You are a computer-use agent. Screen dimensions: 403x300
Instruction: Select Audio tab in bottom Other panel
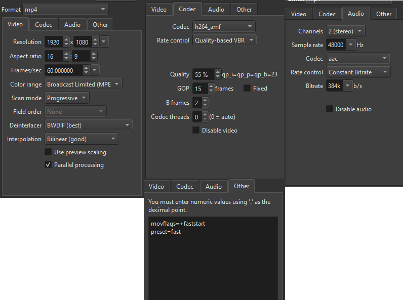point(214,187)
